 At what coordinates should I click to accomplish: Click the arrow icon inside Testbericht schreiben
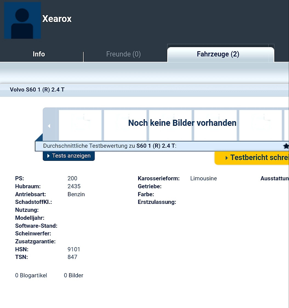227,158
